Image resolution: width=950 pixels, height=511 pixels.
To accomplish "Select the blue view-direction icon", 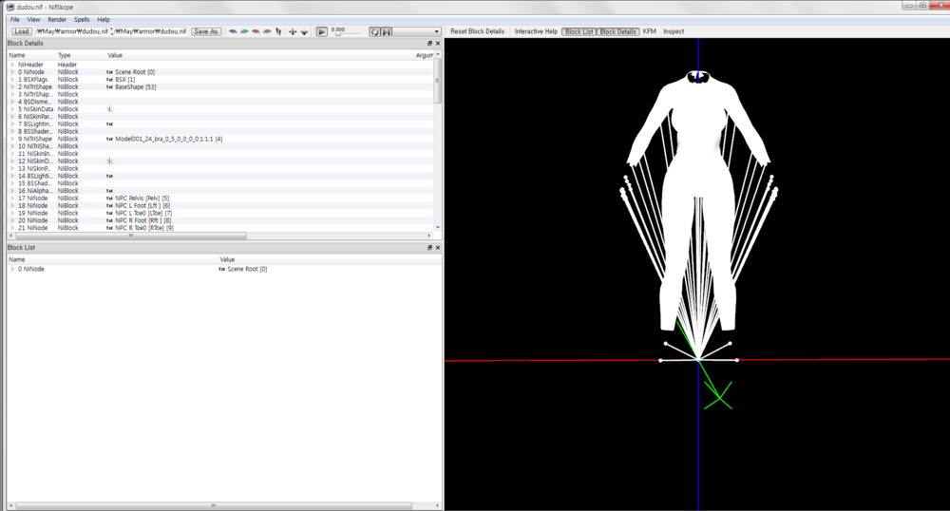I will 233,31.
